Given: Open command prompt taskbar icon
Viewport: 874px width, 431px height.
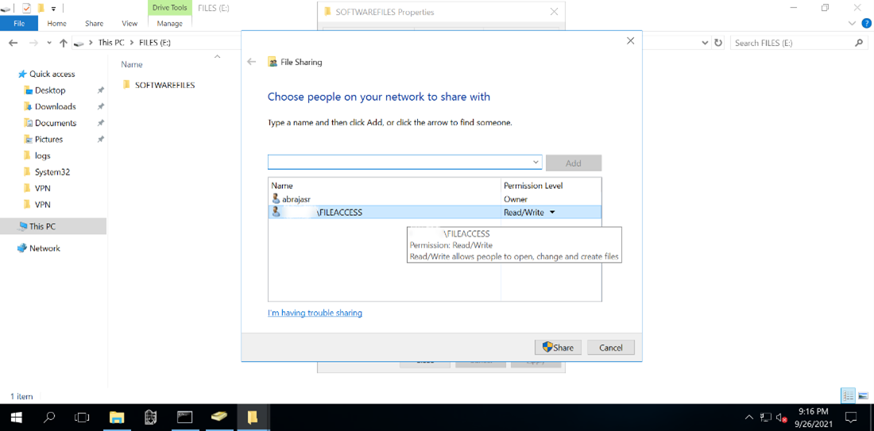Looking at the screenshot, I should point(184,417).
